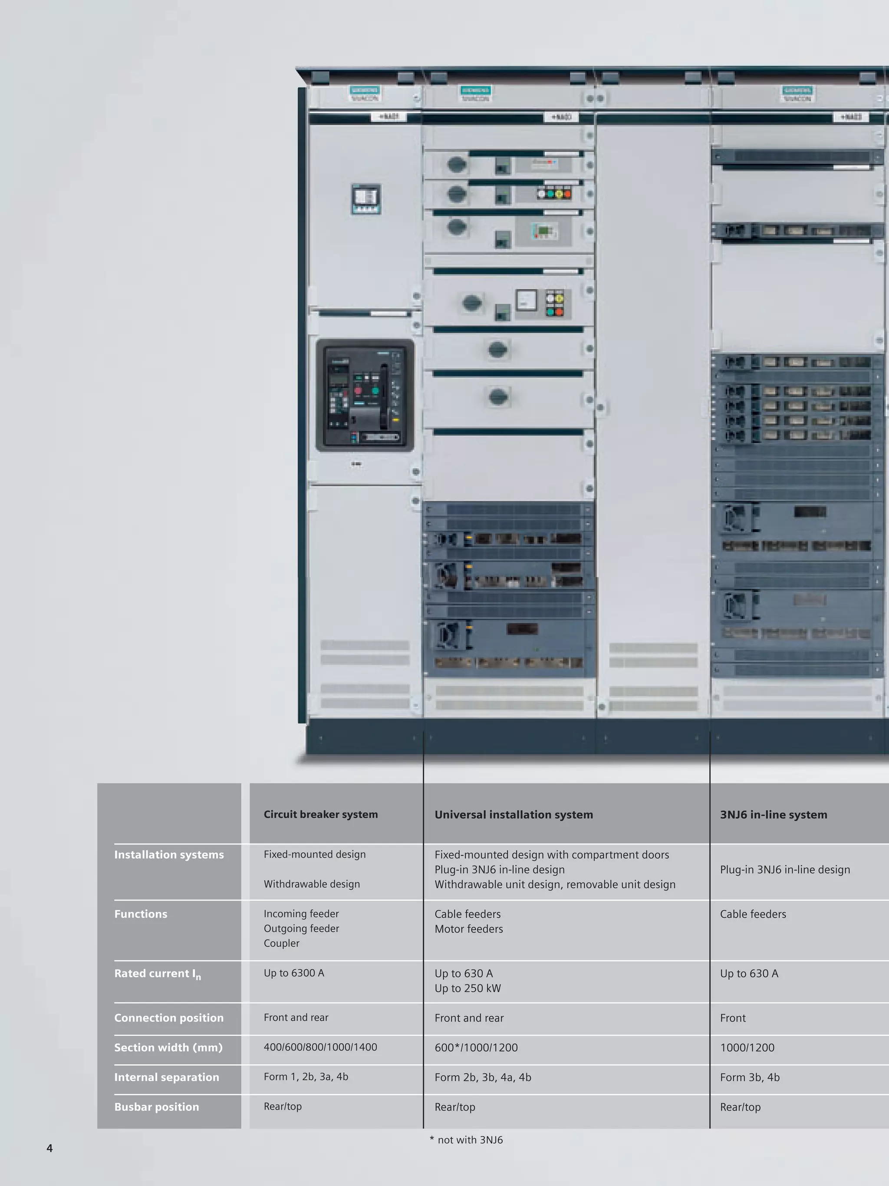Click the topmost rotary switch in second cabinet
The image size is (889, 1186).
(x=457, y=165)
